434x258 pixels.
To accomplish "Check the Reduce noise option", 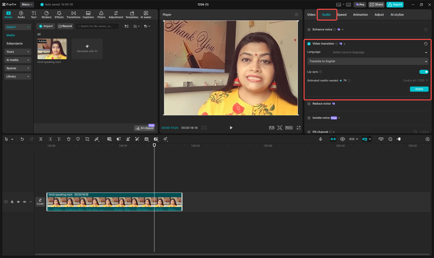I will pyautogui.click(x=309, y=104).
